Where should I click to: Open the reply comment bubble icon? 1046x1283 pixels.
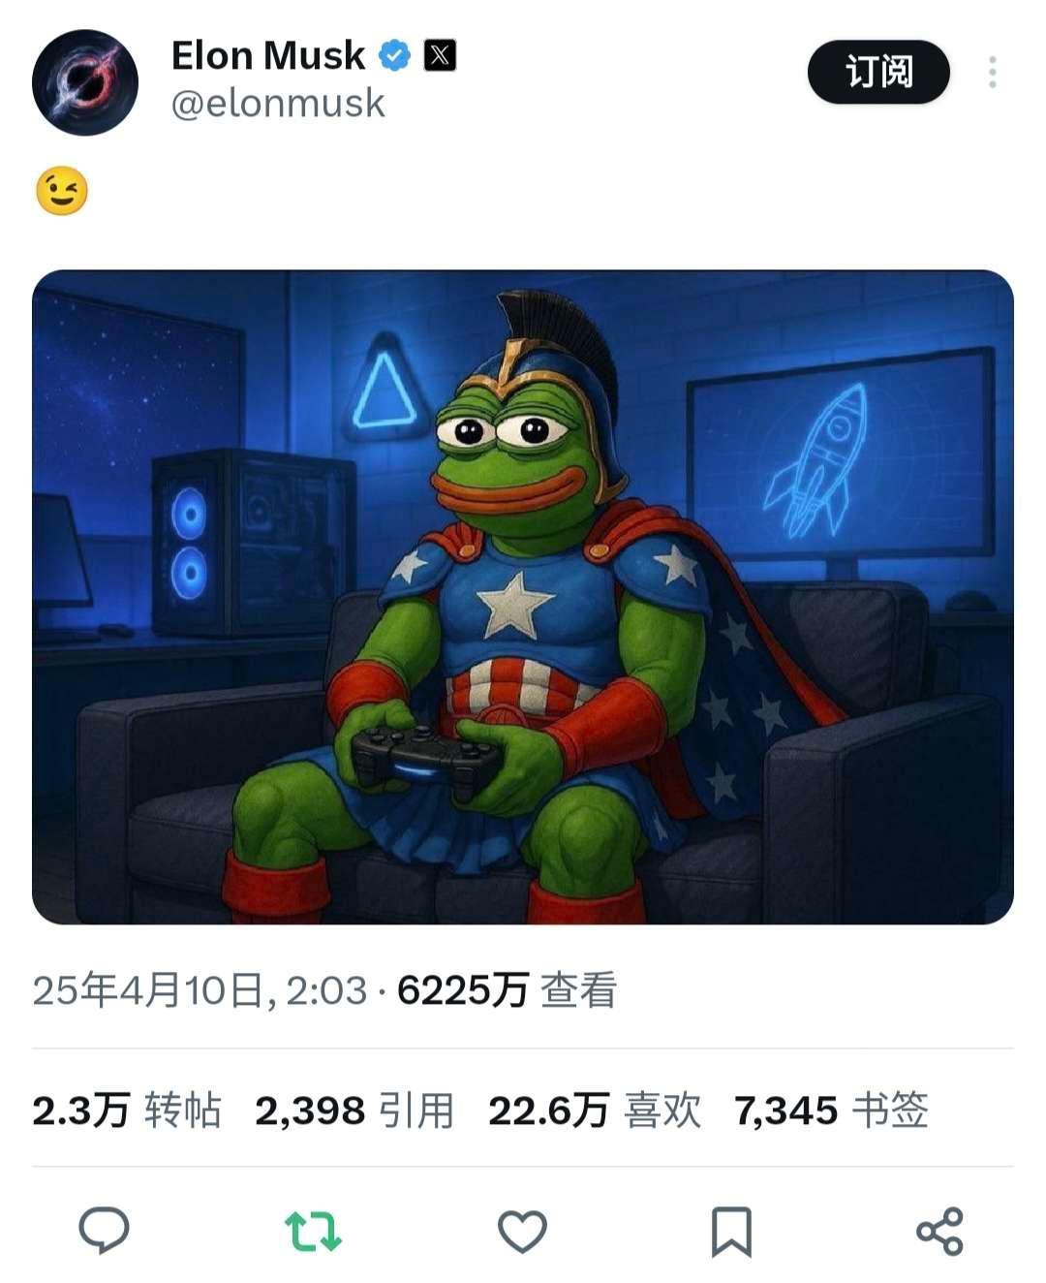104,1231
